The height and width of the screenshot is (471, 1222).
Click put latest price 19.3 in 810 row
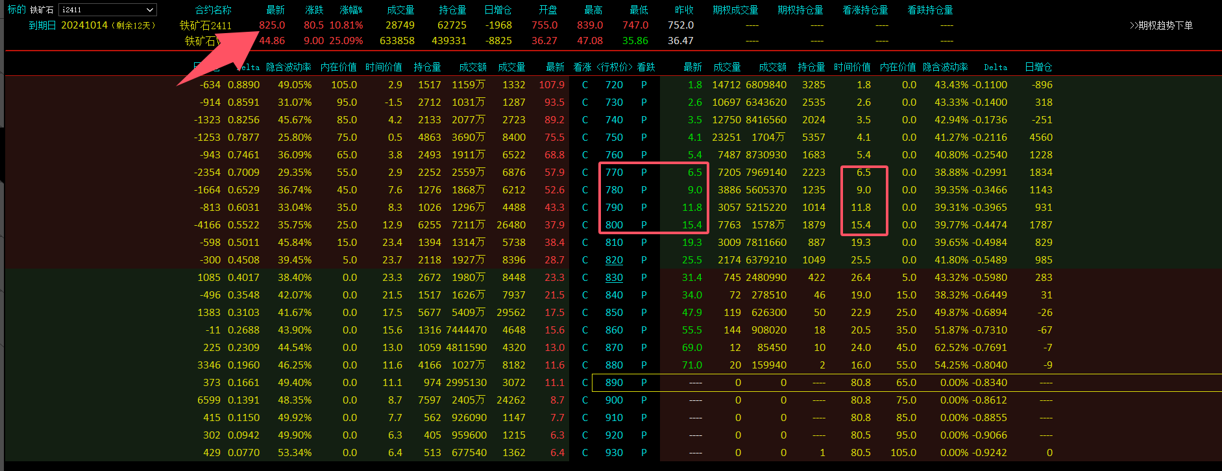click(692, 243)
